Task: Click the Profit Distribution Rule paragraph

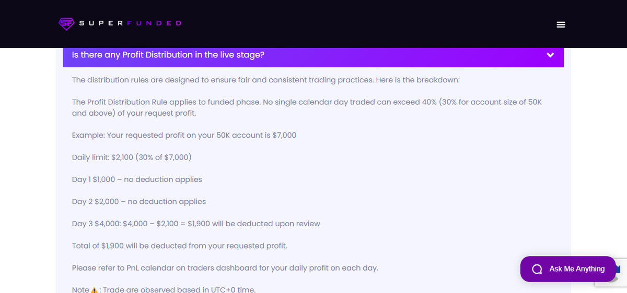Action: click(307, 107)
